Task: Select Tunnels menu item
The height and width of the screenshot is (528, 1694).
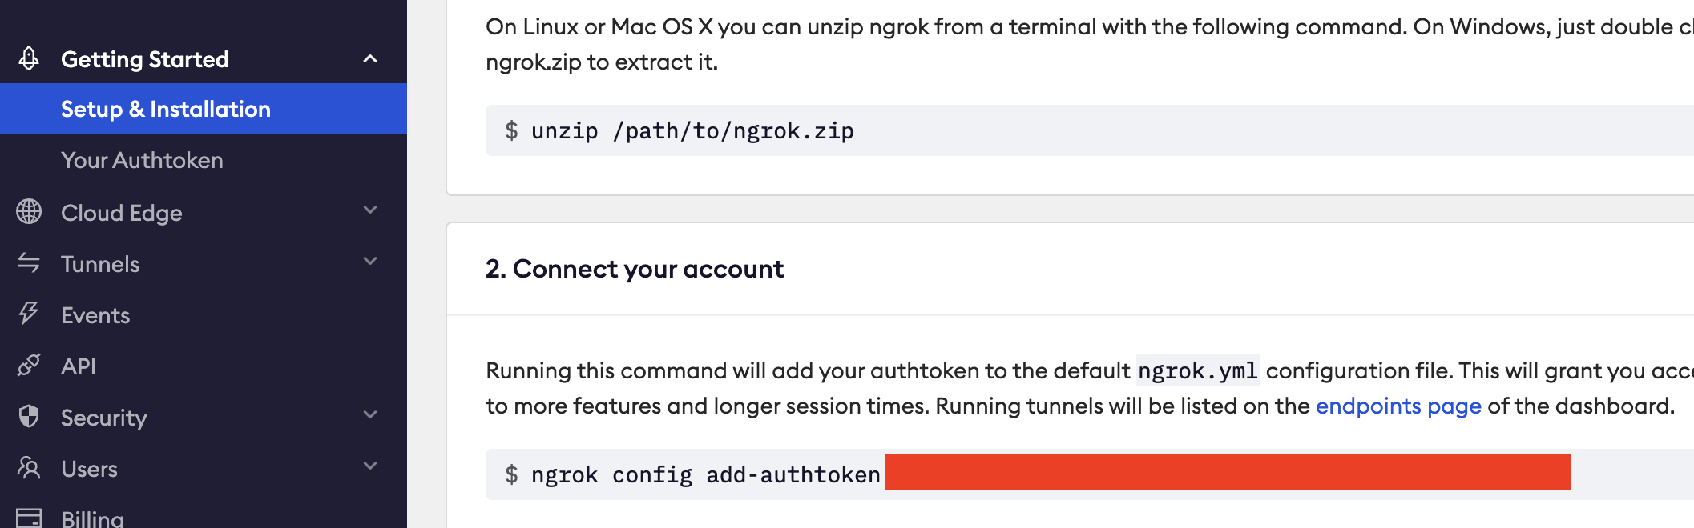Action: (x=100, y=264)
